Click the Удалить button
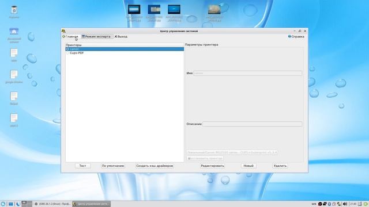Screen dimensions: 369x207 point(280,166)
